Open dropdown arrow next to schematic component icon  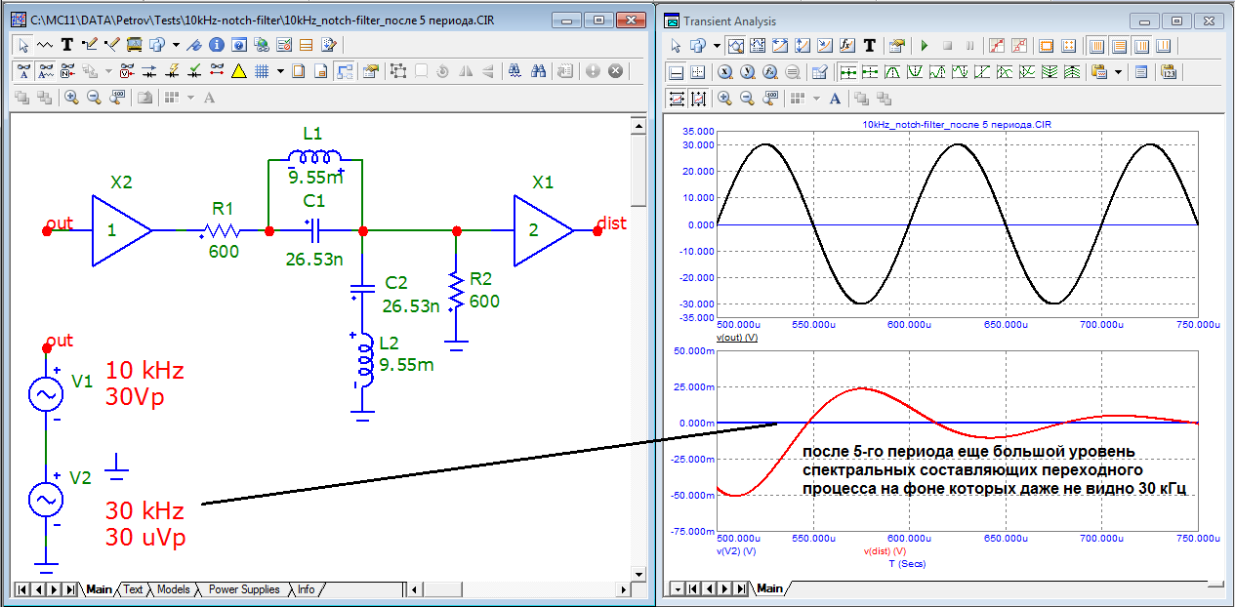(x=176, y=44)
